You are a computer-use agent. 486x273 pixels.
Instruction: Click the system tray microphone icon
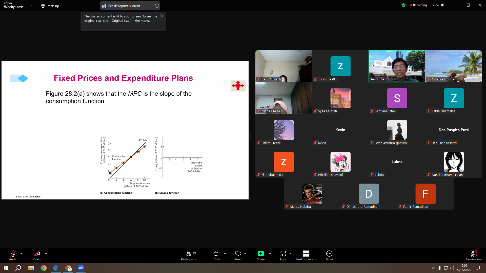[x=440, y=268]
